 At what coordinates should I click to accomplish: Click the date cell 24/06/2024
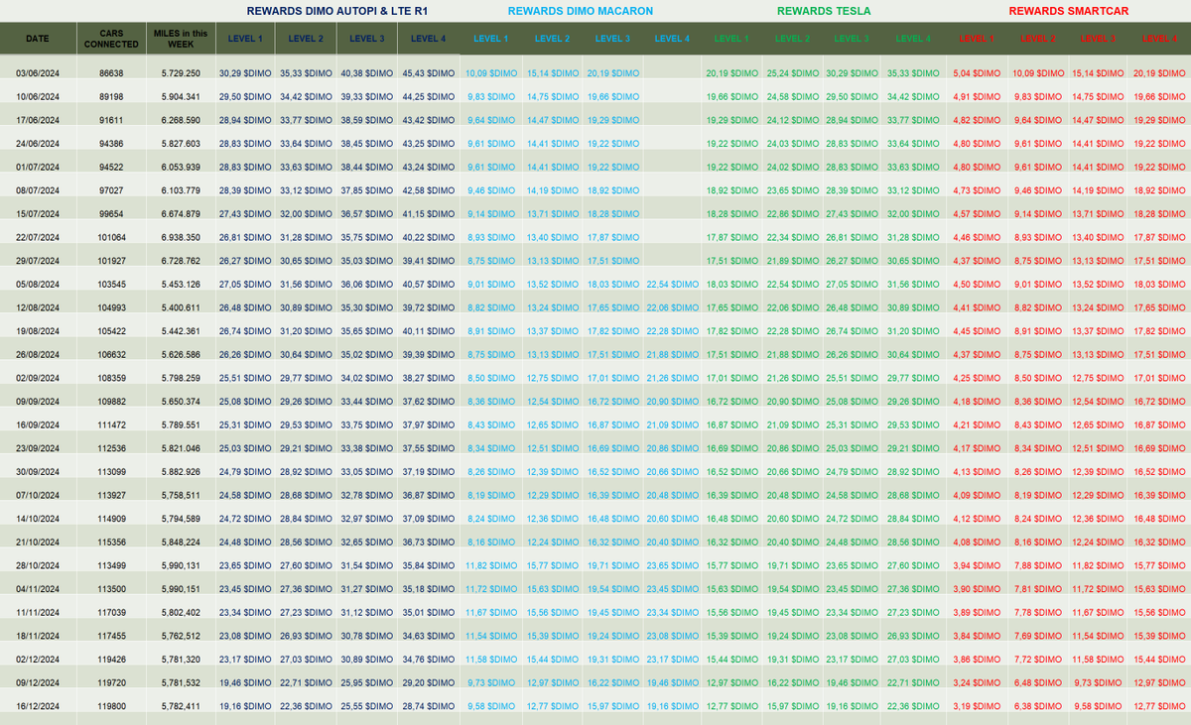[37, 144]
